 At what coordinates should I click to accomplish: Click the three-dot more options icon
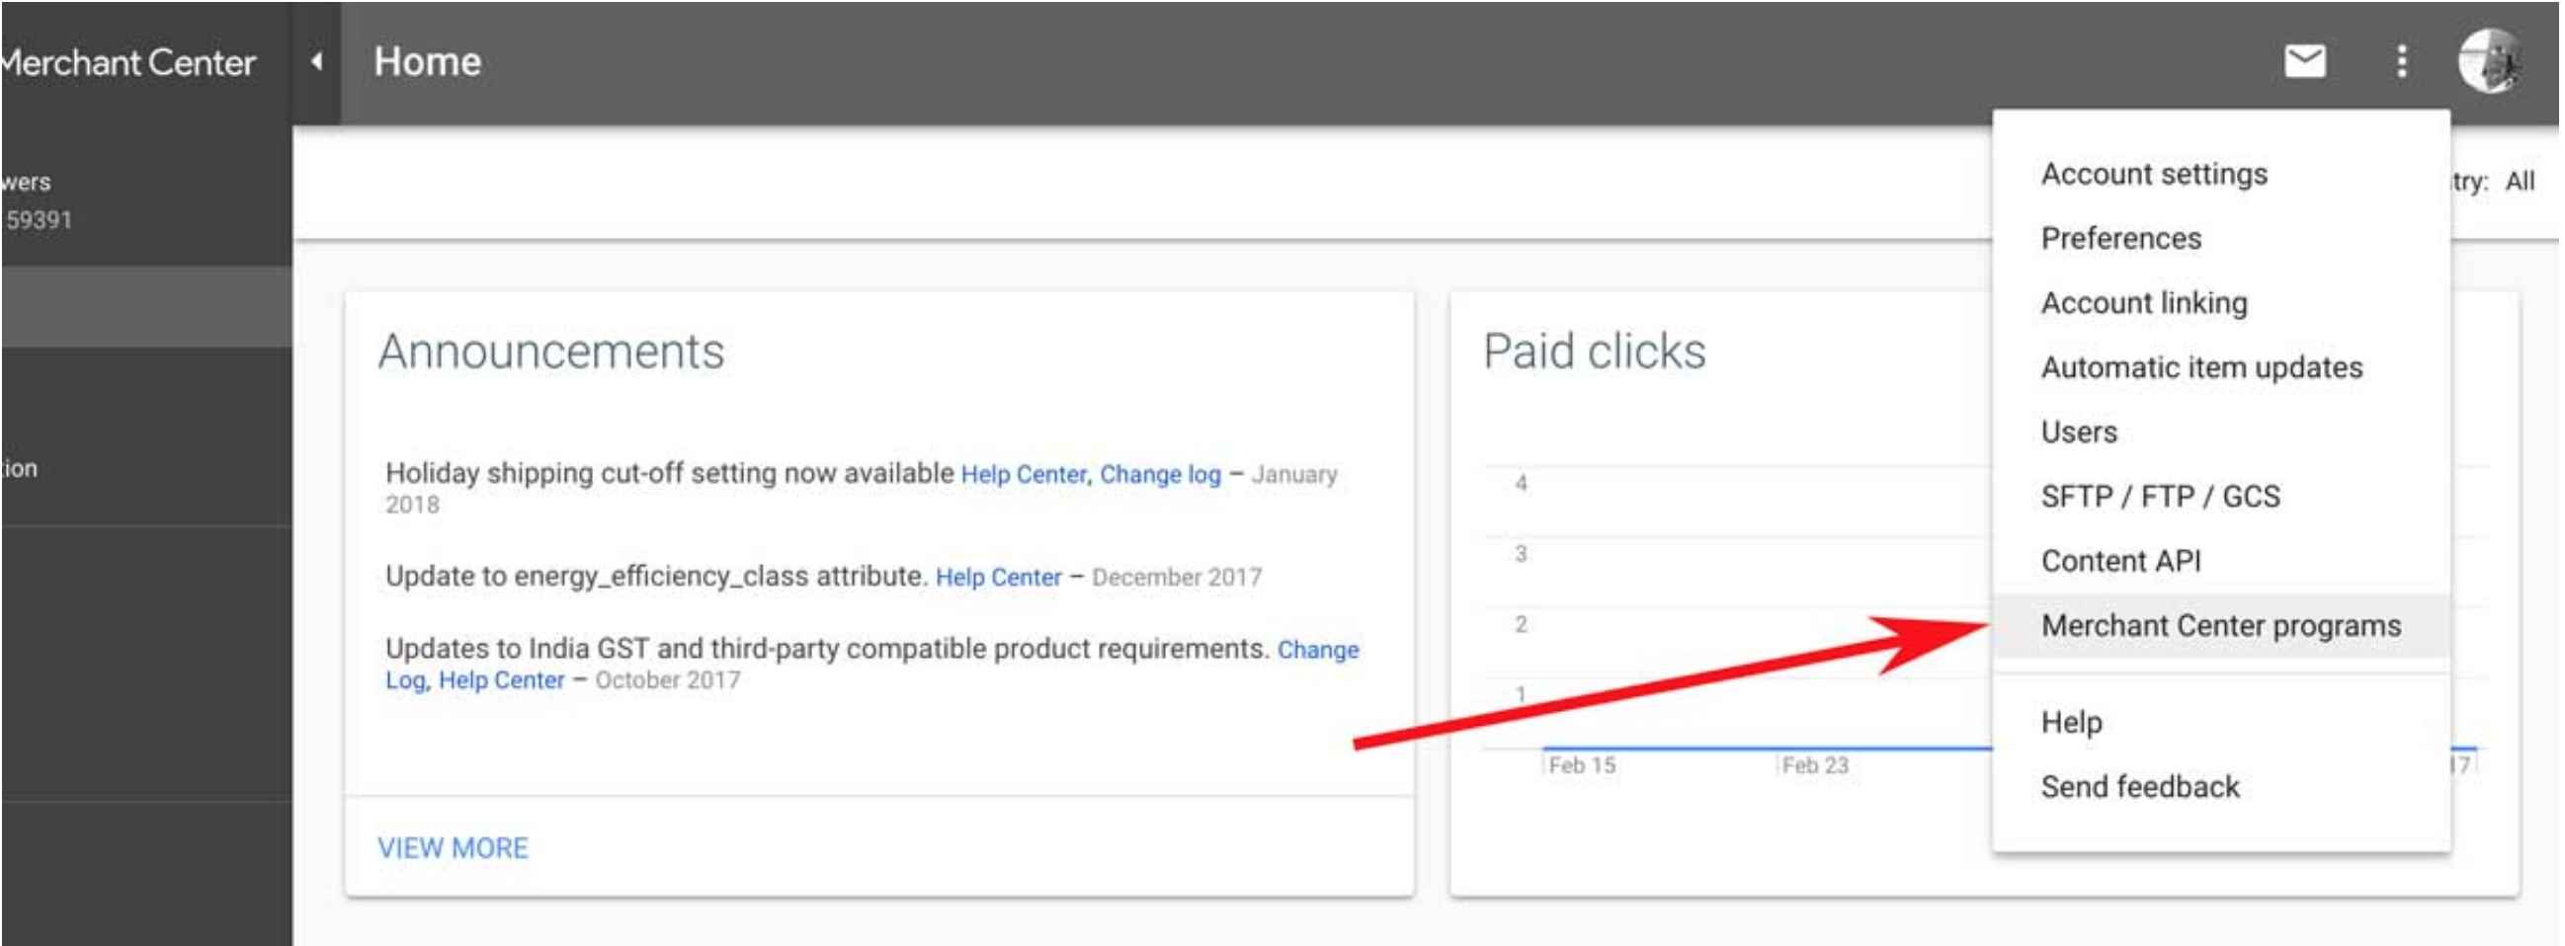(2402, 61)
